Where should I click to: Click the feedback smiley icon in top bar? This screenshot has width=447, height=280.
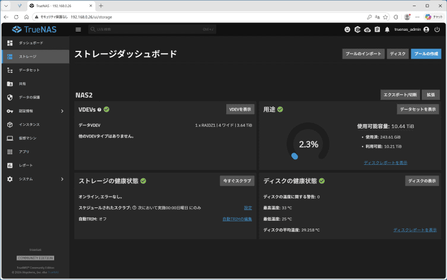pyautogui.click(x=347, y=30)
